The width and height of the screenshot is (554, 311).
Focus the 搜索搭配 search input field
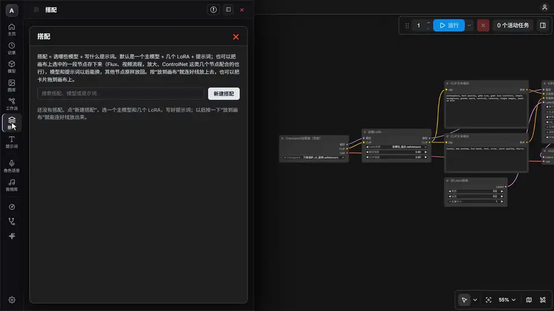(121, 93)
